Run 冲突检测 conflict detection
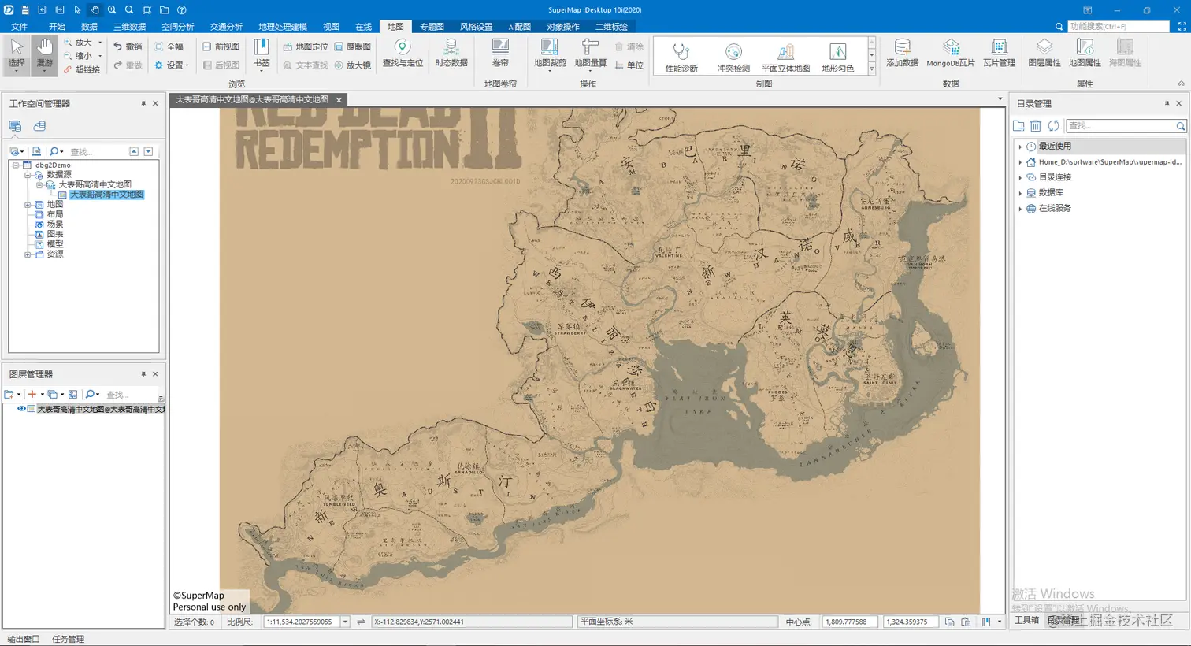This screenshot has height=646, width=1191. coord(733,57)
